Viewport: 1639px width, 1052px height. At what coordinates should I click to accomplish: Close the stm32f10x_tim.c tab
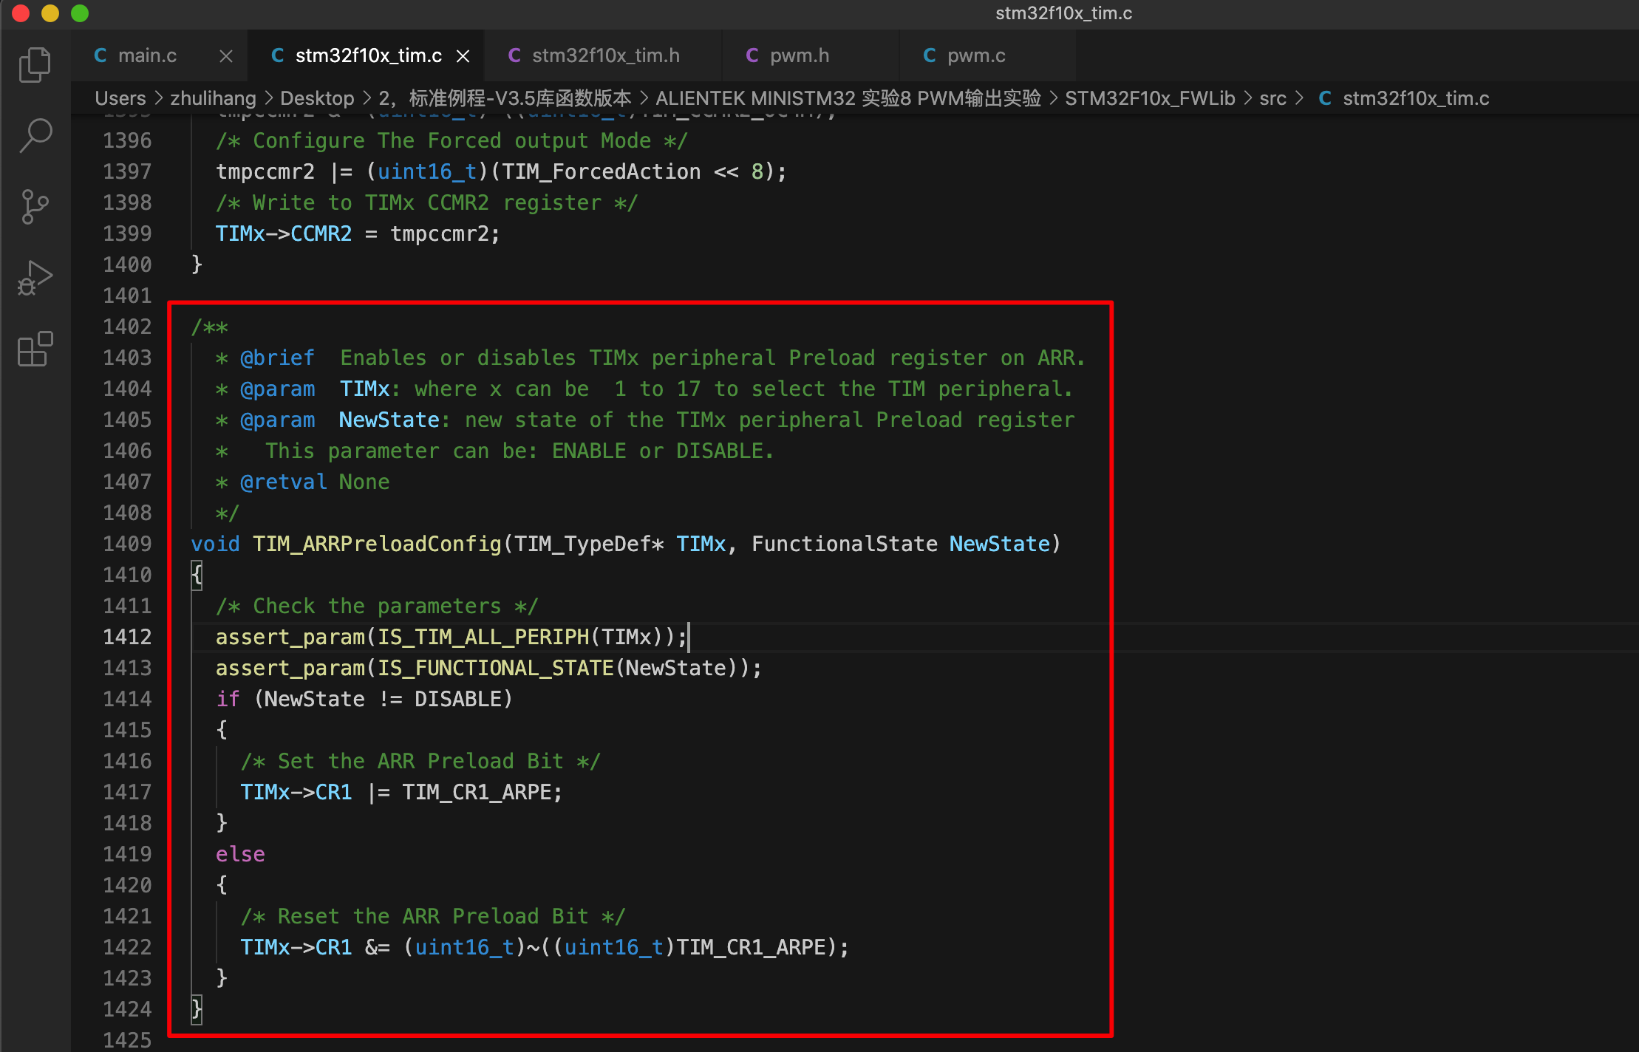point(463,56)
